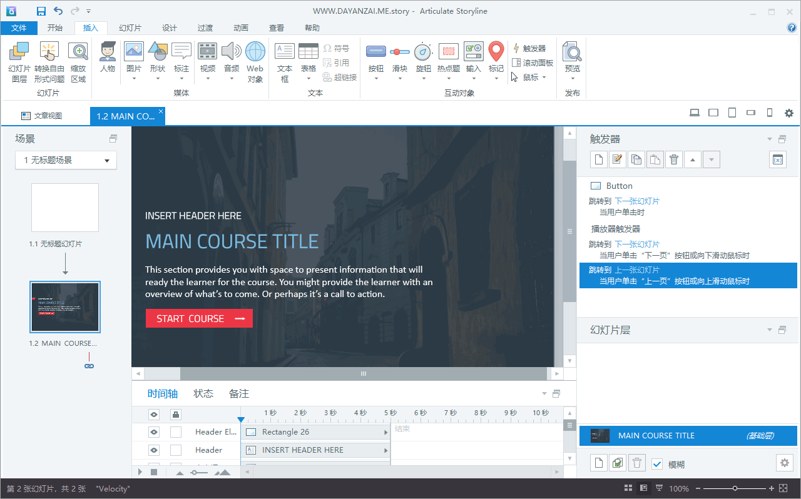Copy the selected trigger
This screenshot has width=801, height=499.
pos(636,159)
